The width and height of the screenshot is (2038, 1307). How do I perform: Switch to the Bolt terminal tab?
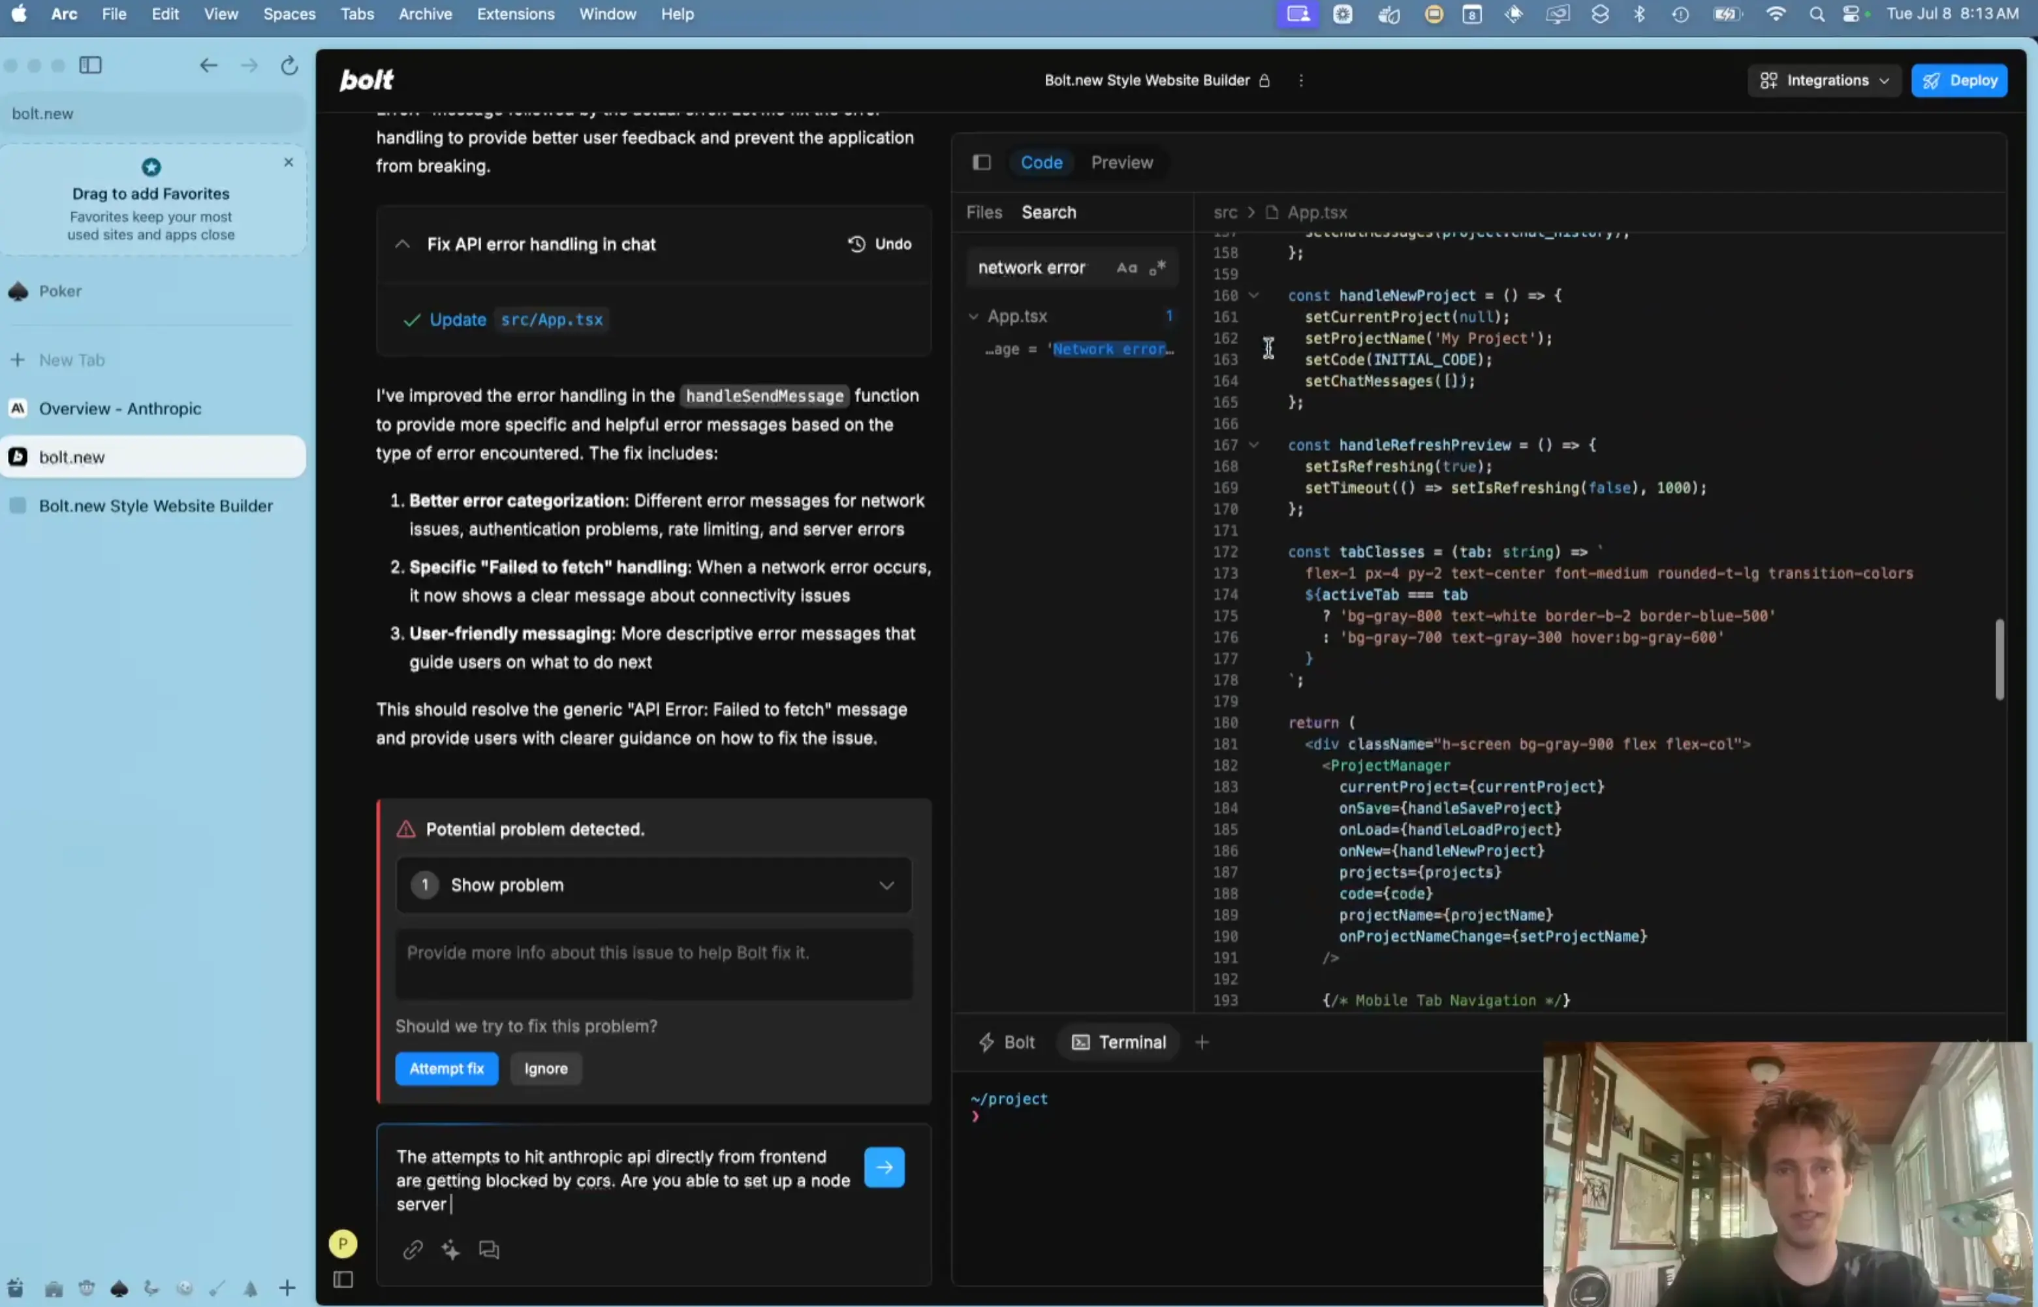tap(1007, 1042)
